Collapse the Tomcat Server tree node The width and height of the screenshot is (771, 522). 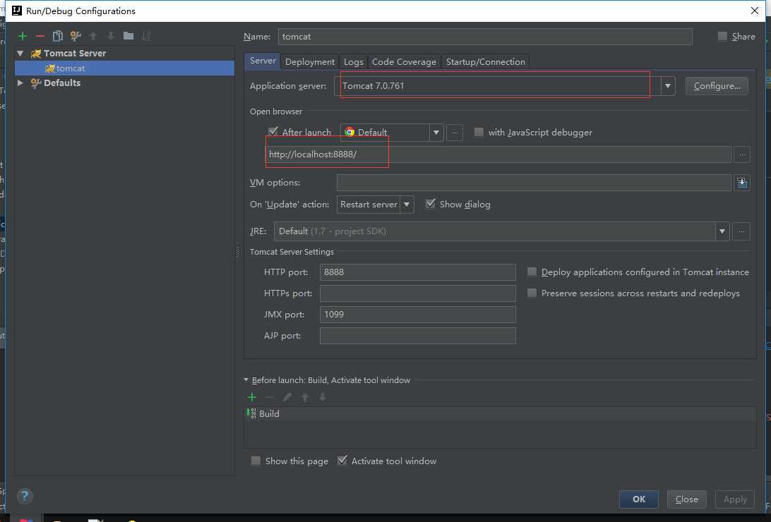[x=20, y=53]
